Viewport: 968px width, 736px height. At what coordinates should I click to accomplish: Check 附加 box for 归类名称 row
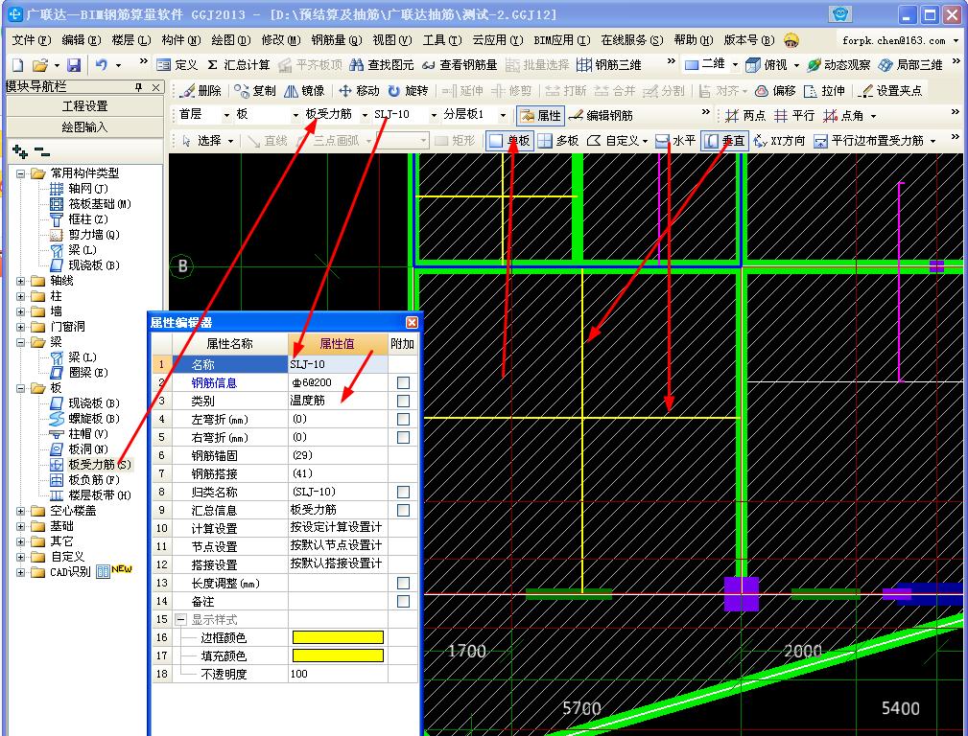click(403, 493)
